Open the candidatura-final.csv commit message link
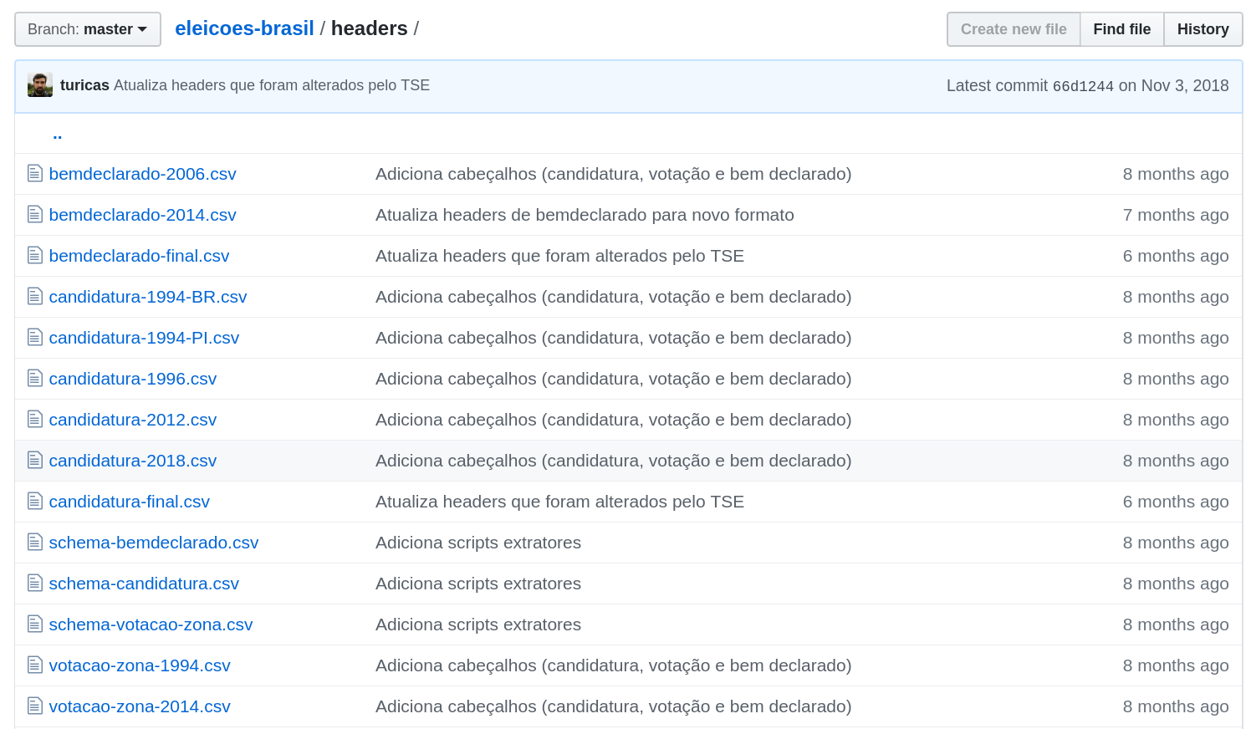 559,502
